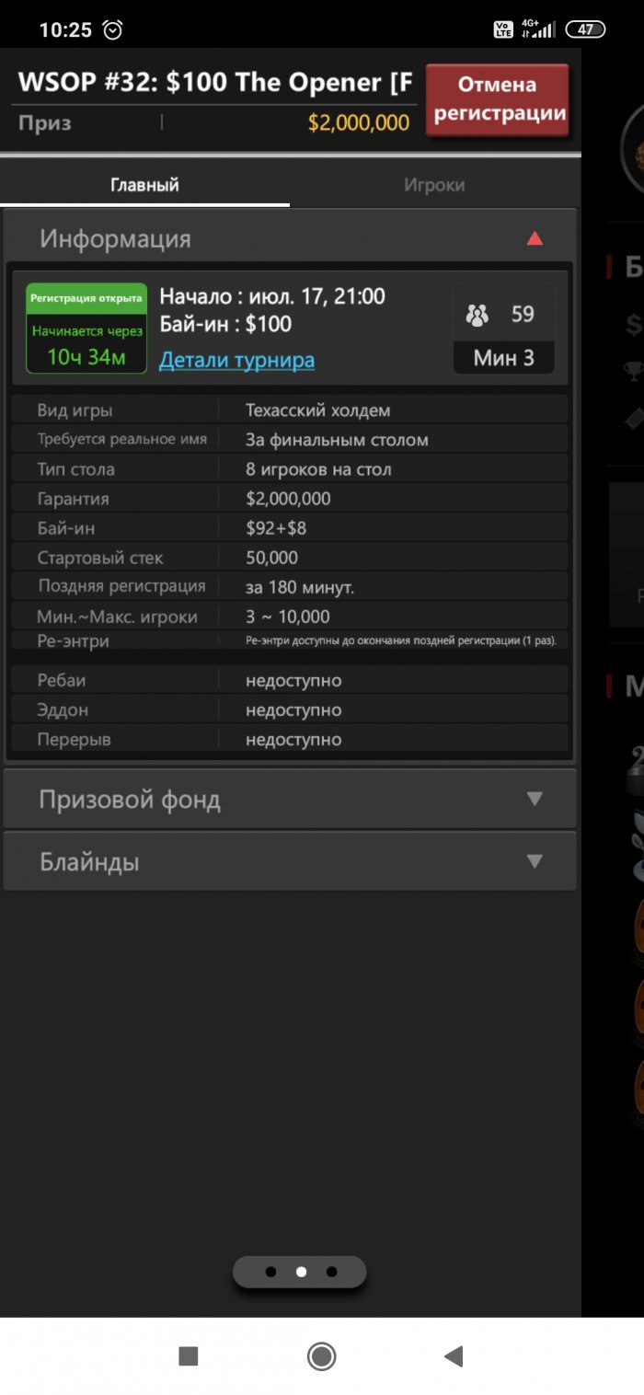Expand the Блайнды section
Image resolution: width=644 pixels, height=1395 pixels.
pyautogui.click(x=290, y=861)
